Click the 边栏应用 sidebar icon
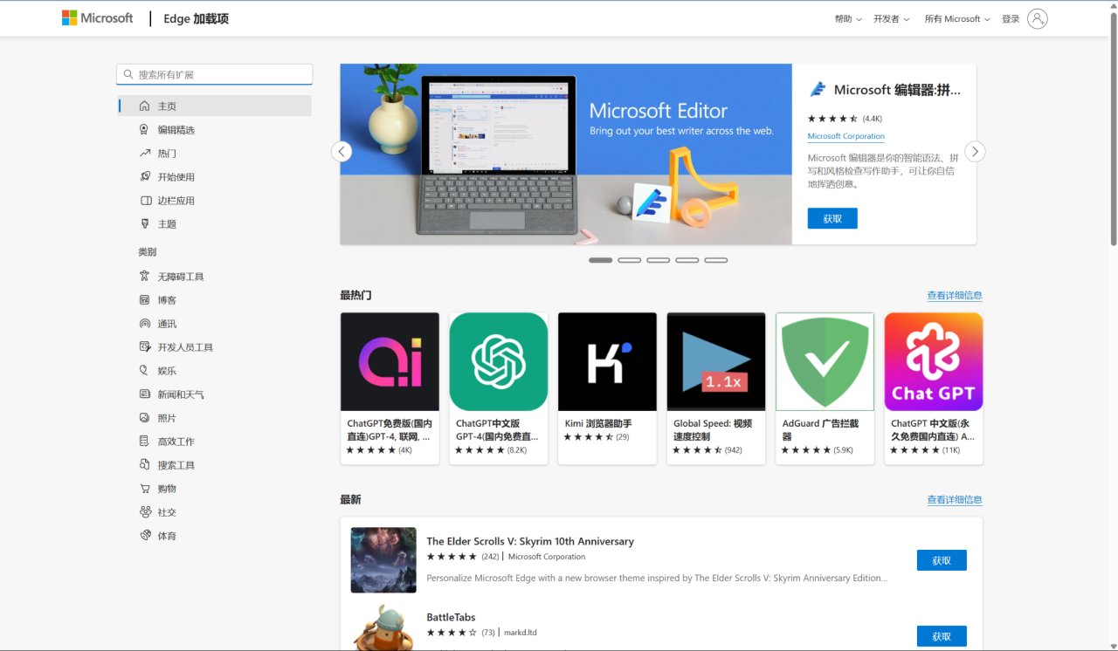1118x651 pixels. pos(145,200)
